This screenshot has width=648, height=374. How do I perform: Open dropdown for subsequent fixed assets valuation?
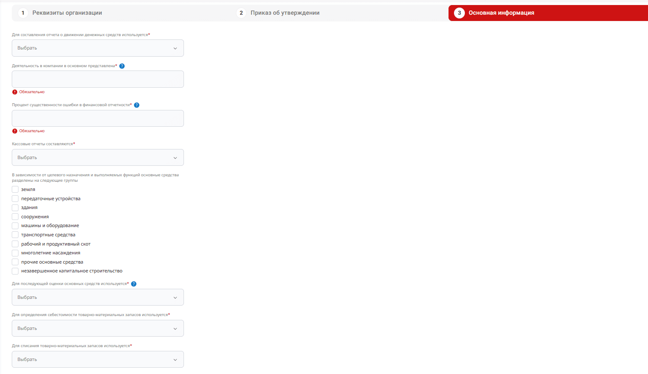tap(97, 298)
